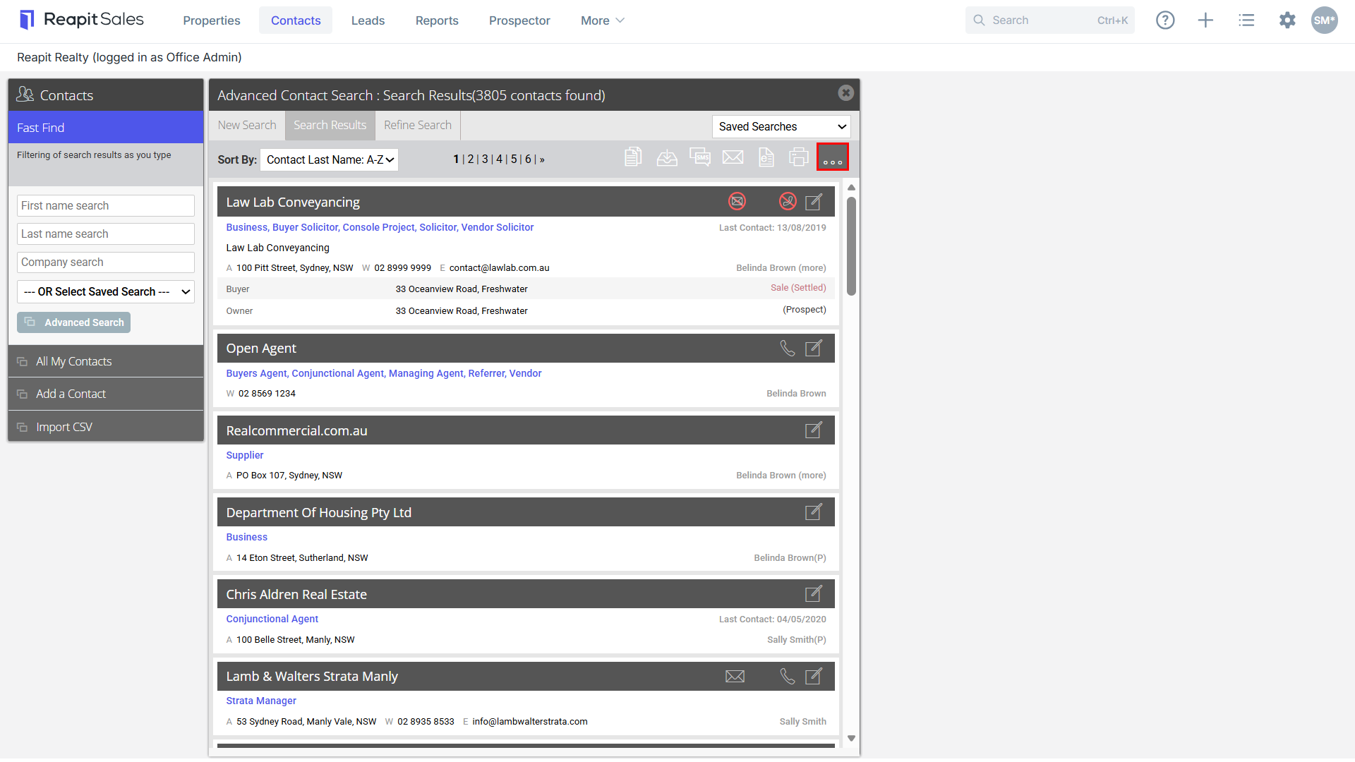Click the print results icon

(799, 157)
